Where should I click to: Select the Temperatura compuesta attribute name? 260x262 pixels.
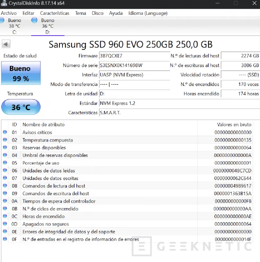48,140
